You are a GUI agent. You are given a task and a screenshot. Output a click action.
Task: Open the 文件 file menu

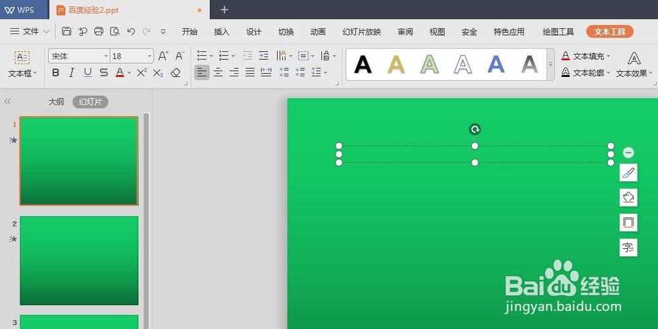coord(30,32)
